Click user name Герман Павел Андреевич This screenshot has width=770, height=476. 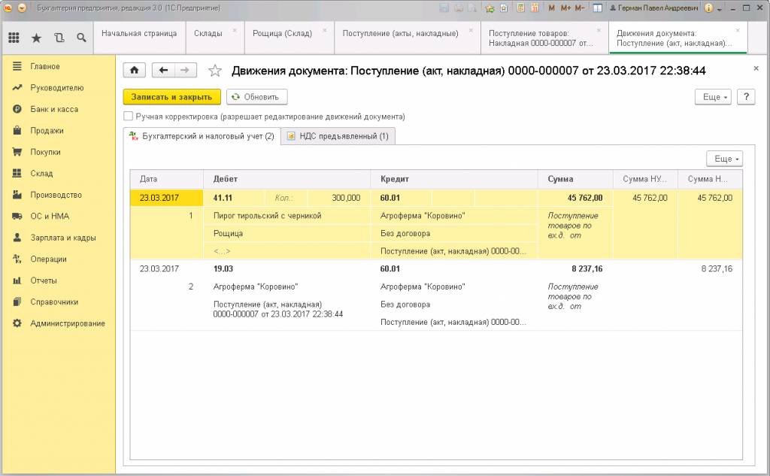653,8
